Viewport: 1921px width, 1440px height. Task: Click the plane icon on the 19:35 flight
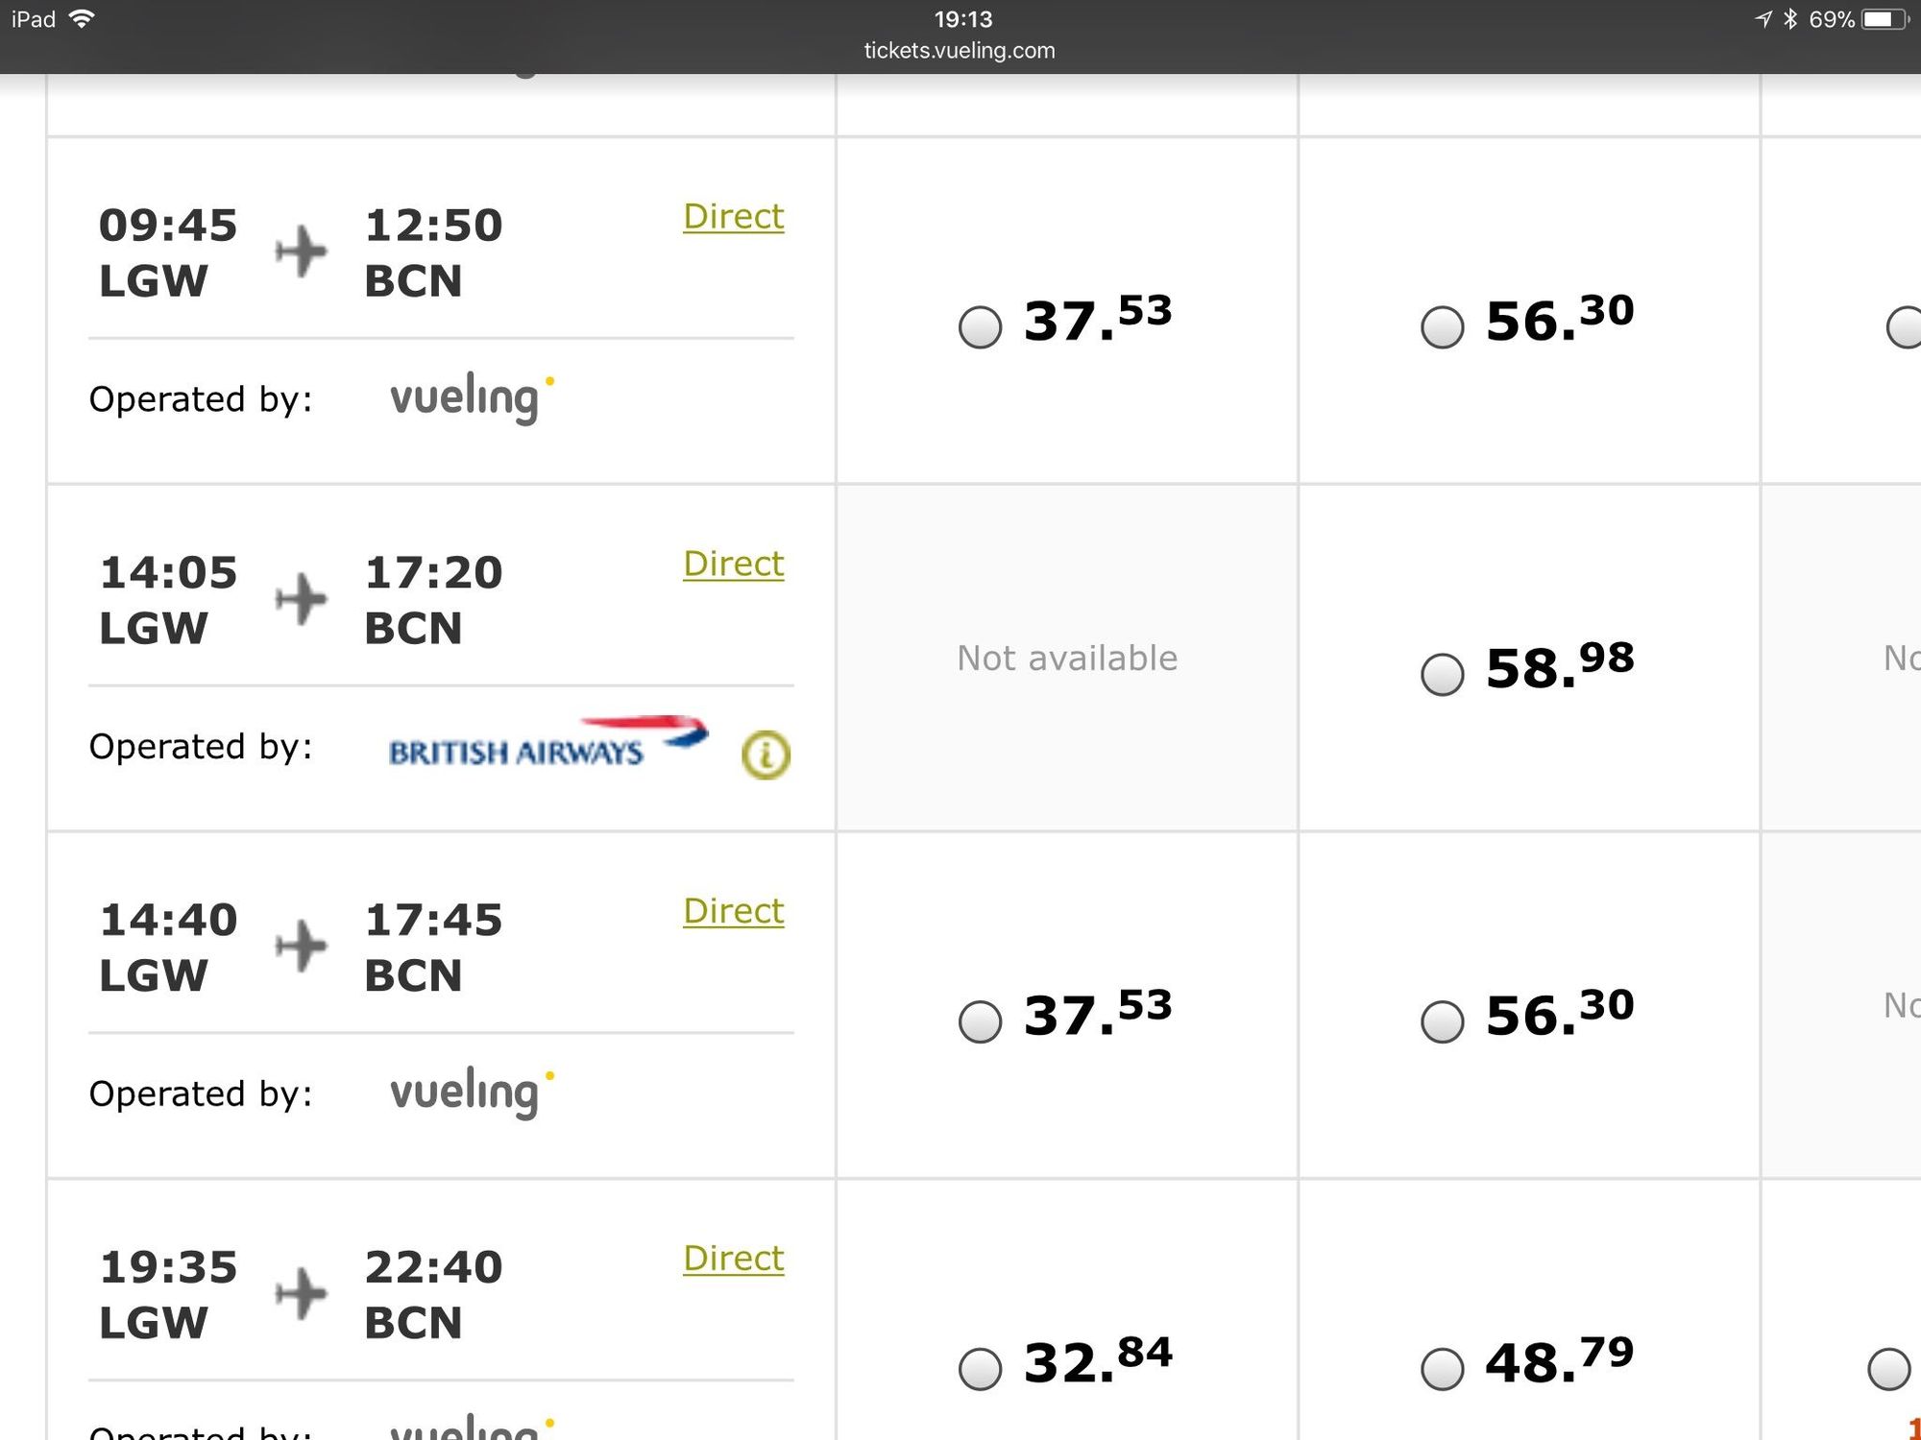tap(301, 1293)
